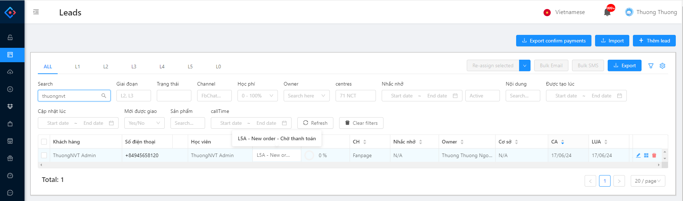Switch to the L3 tab
This screenshot has height=201, width=683.
point(134,67)
